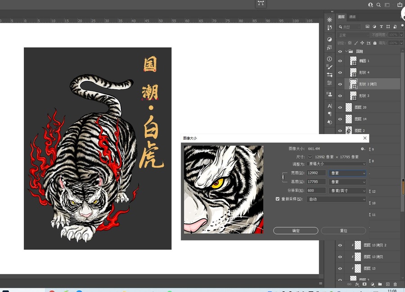Hide the 图层 20 layer
405x292 pixels.
click(340, 108)
